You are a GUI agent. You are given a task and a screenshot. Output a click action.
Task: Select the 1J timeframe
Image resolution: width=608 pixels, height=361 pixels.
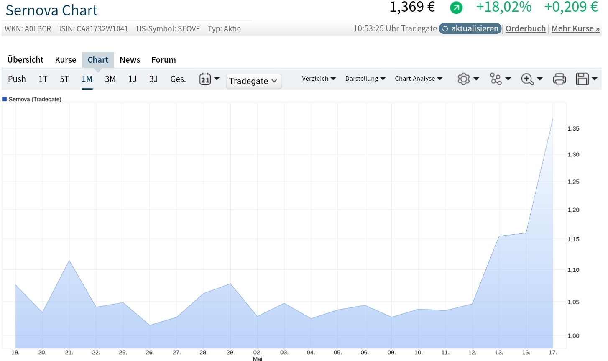(x=133, y=79)
